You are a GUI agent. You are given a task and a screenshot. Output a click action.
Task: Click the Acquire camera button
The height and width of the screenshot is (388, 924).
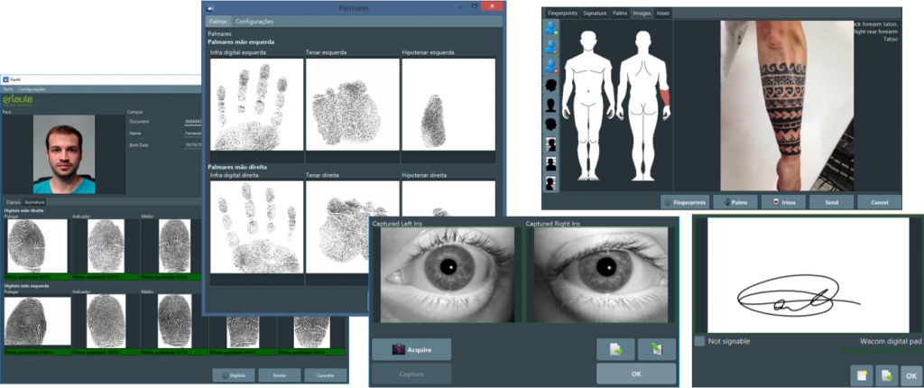point(411,349)
